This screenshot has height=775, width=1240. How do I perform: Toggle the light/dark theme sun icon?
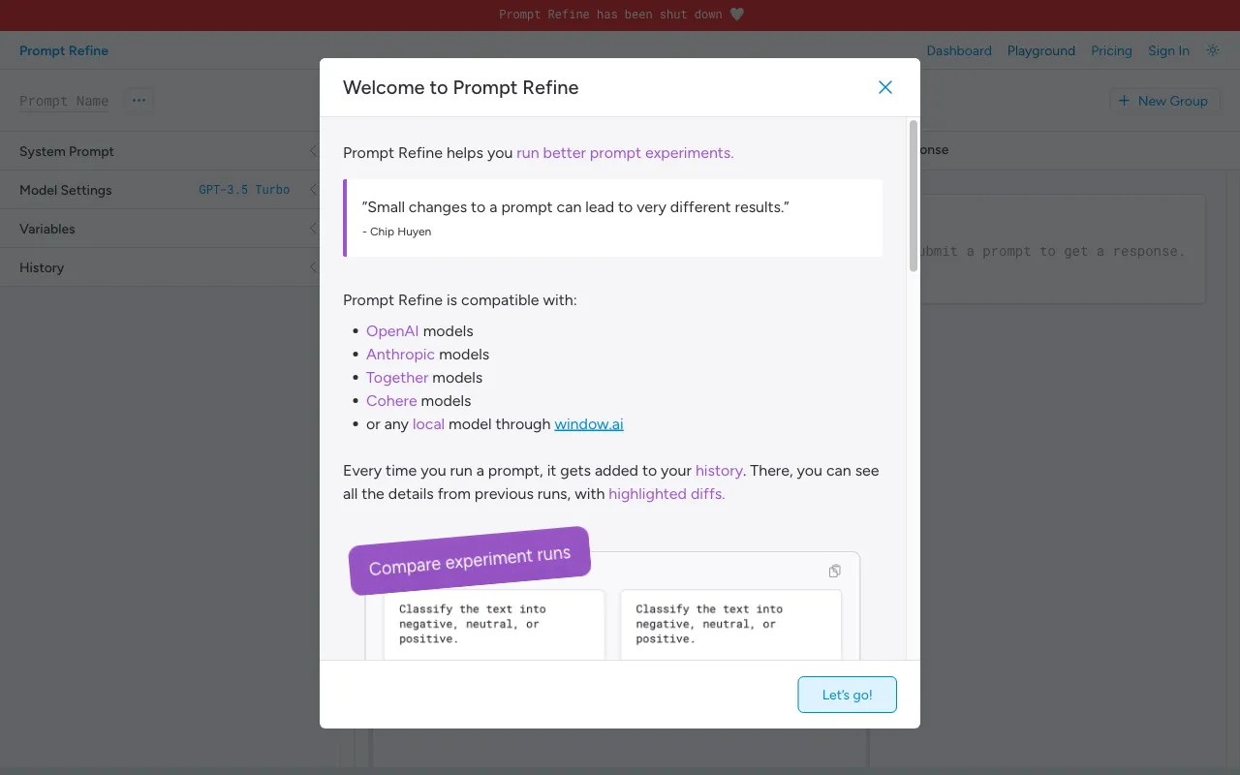click(x=1213, y=50)
